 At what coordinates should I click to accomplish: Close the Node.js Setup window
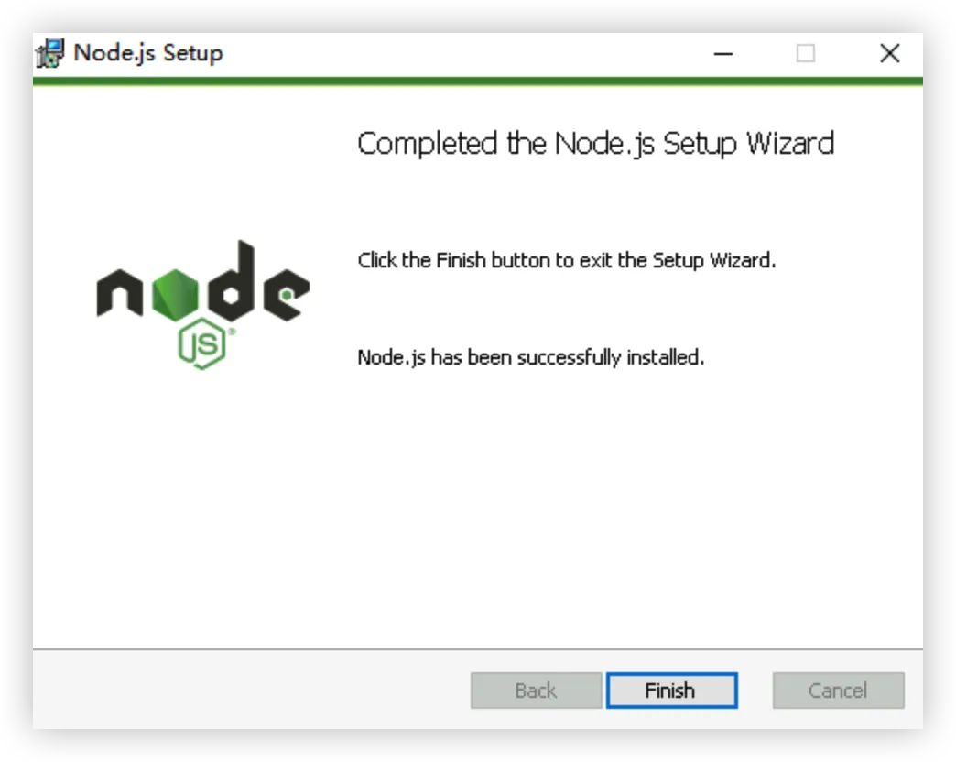(890, 54)
